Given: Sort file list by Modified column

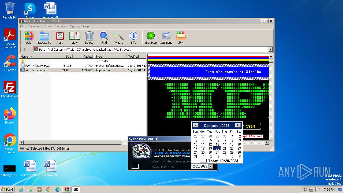Looking at the screenshot, I should (x=136, y=57).
